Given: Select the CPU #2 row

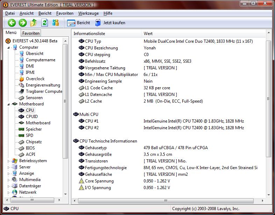Looking at the screenshot, I should click(x=168, y=127).
